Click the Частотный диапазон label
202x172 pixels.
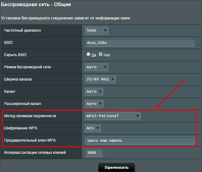(x=22, y=30)
